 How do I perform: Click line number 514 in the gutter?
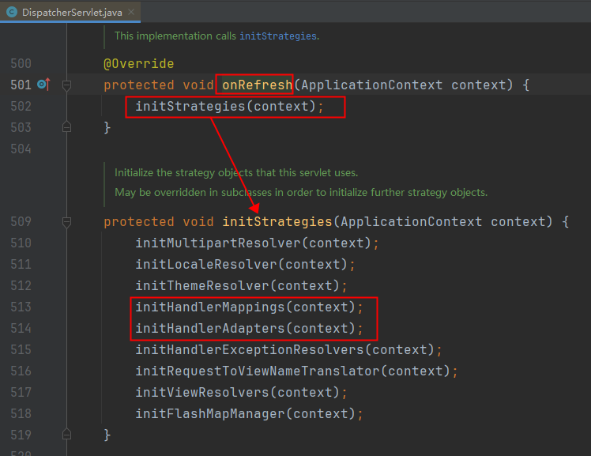[21, 328]
